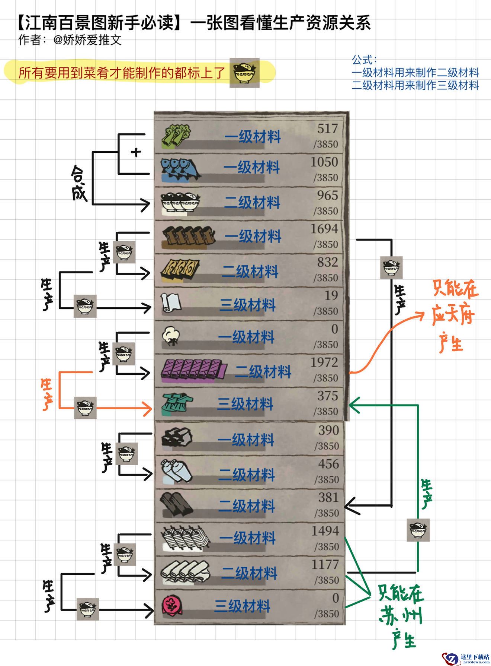The image size is (491, 666).
Task: Select the brown wood logs icon
Action: pos(189,236)
